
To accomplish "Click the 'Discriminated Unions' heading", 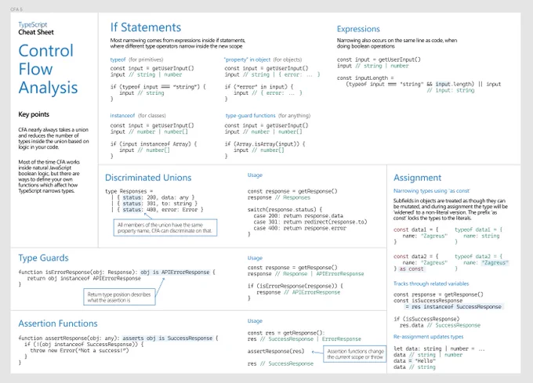I will click(148, 178).
